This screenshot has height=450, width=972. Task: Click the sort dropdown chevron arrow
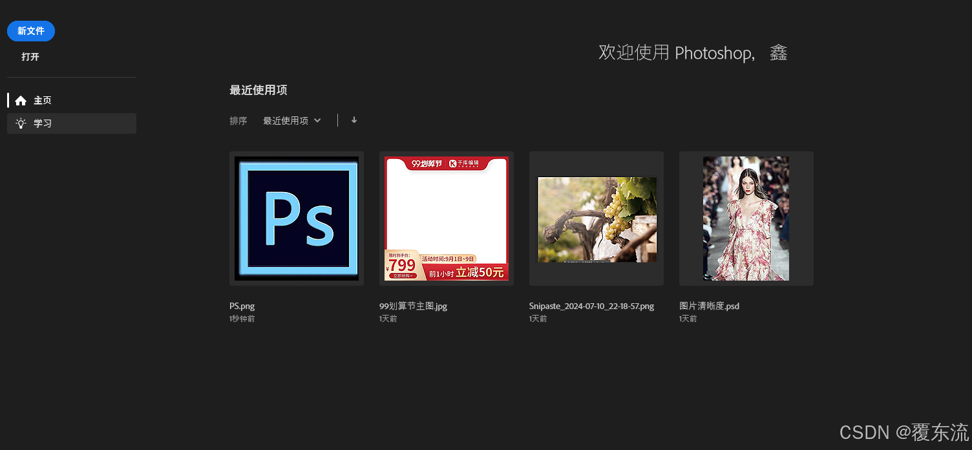(x=317, y=121)
